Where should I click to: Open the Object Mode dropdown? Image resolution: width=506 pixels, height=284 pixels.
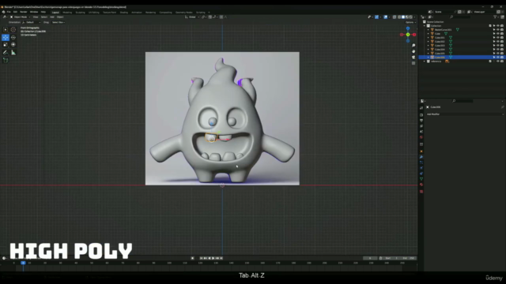[21, 17]
